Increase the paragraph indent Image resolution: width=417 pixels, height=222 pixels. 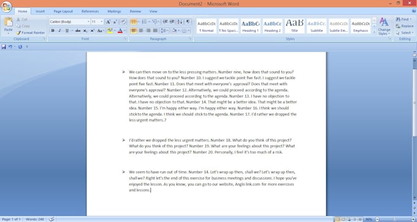(x=172, y=22)
